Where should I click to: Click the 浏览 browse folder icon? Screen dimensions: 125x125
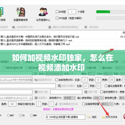pyautogui.click(x=89, y=117)
